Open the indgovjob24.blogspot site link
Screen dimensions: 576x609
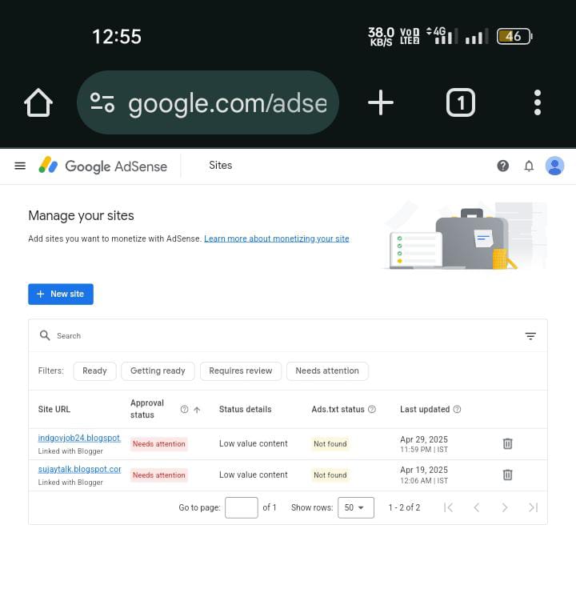coord(79,438)
